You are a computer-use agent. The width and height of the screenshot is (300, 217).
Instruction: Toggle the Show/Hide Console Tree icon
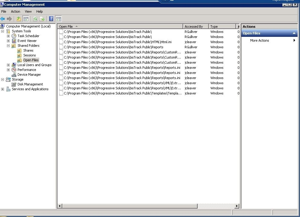pos(25,19)
